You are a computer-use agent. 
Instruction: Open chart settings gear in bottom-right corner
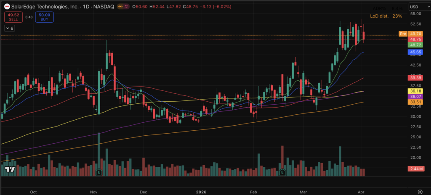[420, 191]
